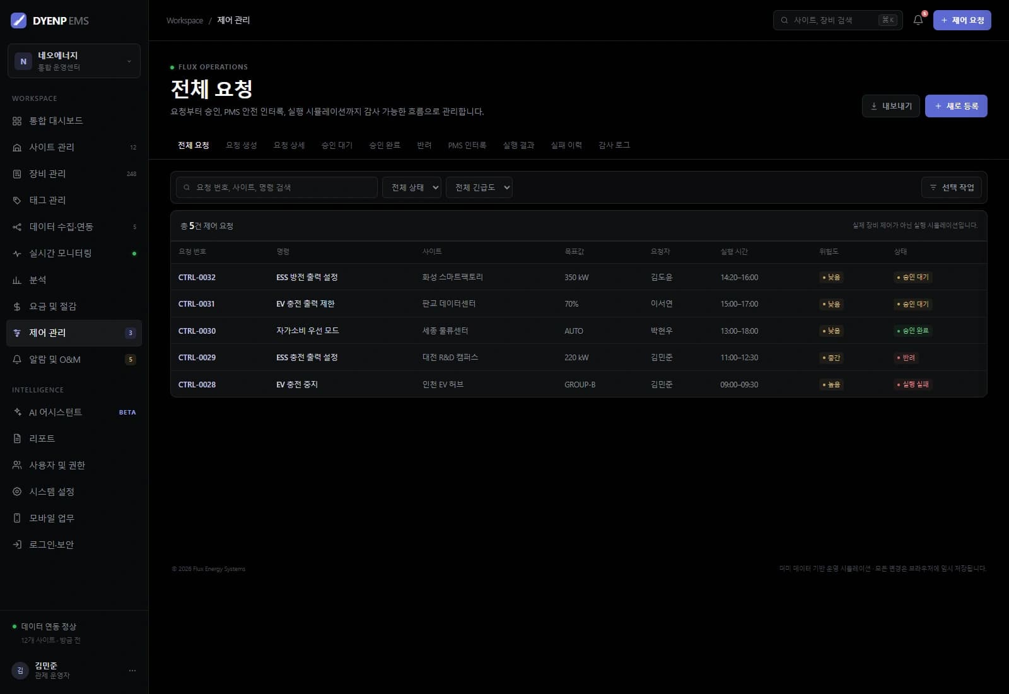Open 제어 관리 sidebar item
The image size is (1009, 694).
(x=74, y=332)
